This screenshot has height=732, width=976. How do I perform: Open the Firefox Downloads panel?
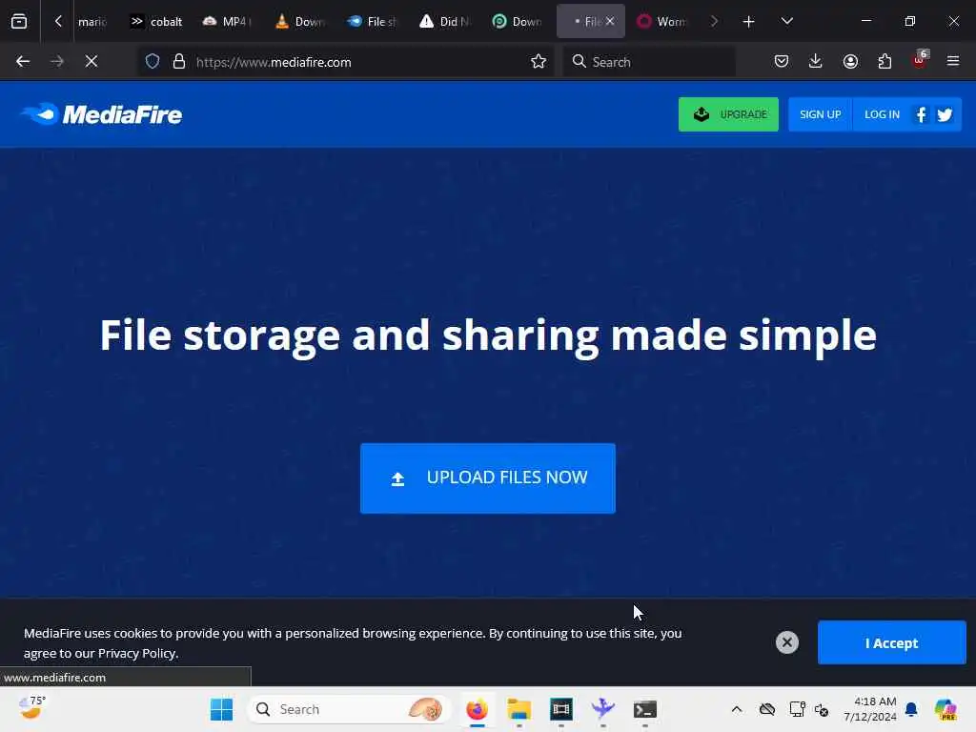(x=816, y=62)
